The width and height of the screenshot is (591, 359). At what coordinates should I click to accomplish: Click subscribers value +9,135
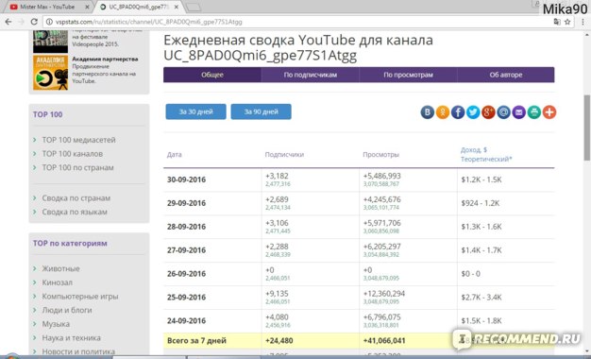pos(277,294)
